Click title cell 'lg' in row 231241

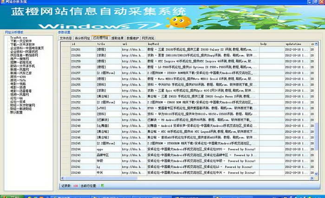[x=109, y=167]
